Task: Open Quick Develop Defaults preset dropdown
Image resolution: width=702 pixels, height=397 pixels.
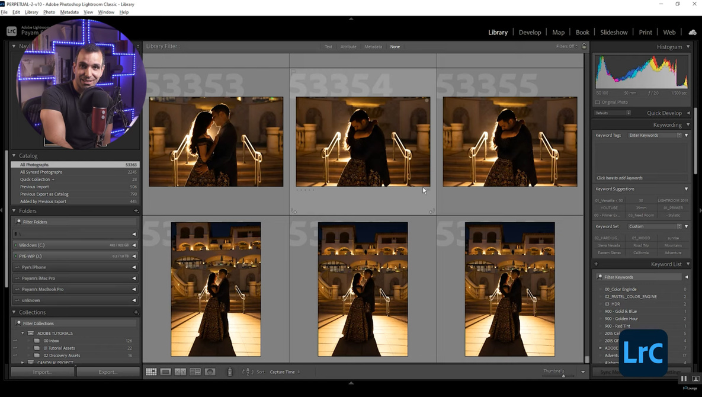Action: 613,113
